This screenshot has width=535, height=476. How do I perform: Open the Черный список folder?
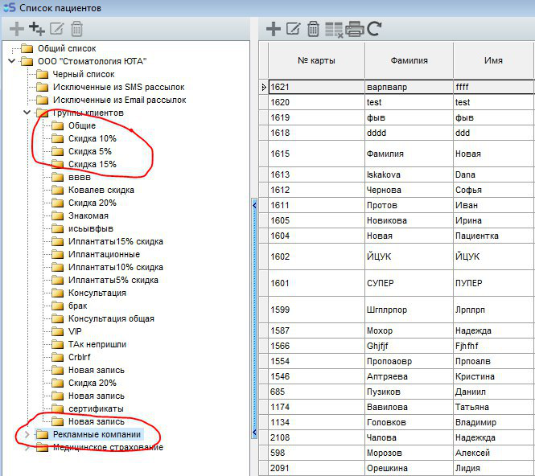[83, 74]
